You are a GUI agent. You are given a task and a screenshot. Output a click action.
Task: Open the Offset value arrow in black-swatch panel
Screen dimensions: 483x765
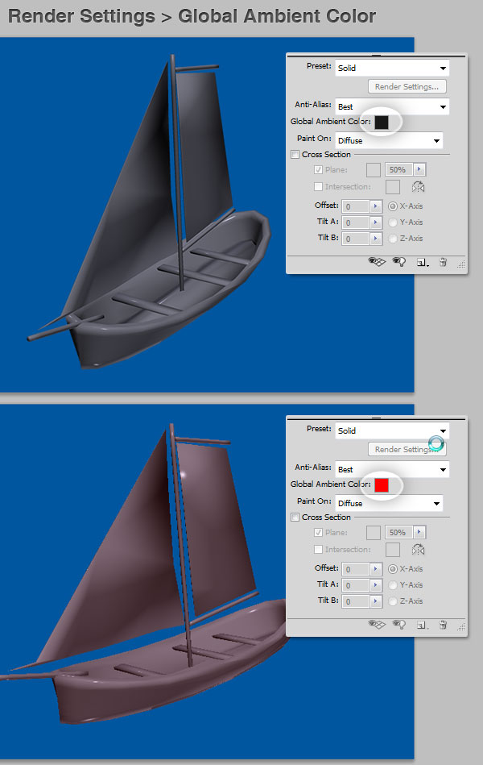click(x=375, y=206)
